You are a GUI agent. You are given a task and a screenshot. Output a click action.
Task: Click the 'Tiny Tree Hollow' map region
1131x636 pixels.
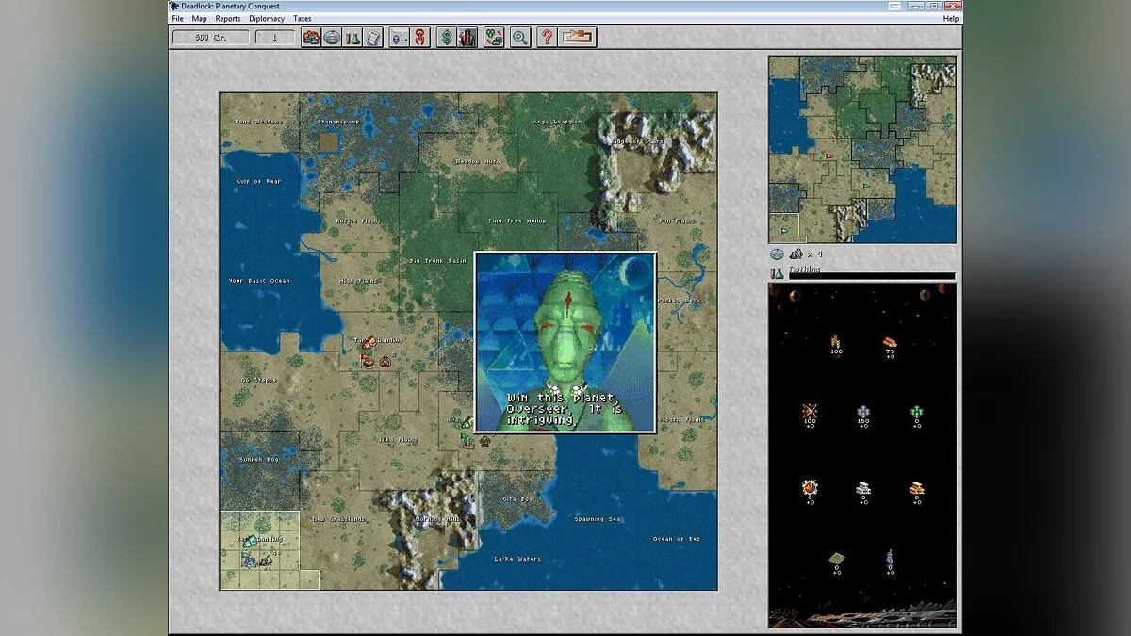coord(516,220)
